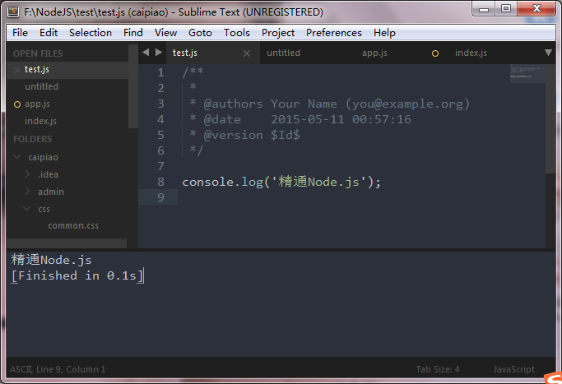Screen dimensions: 562x384
Task: Close test.js using the tab's X icon
Action: tap(247, 53)
